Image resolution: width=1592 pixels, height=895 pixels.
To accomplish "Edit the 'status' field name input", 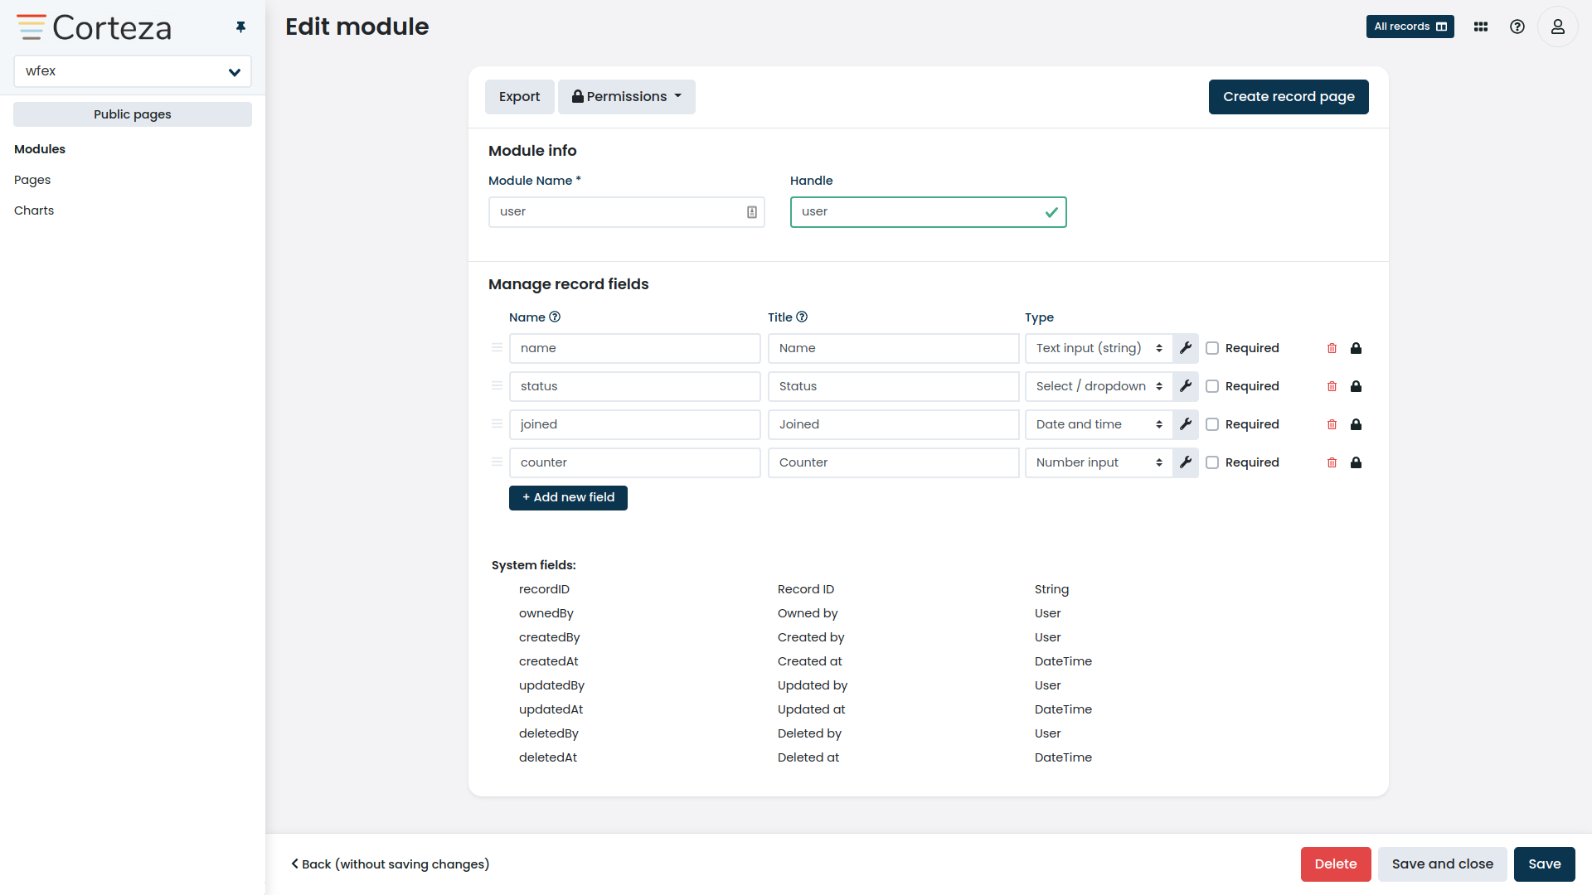I will (x=635, y=386).
